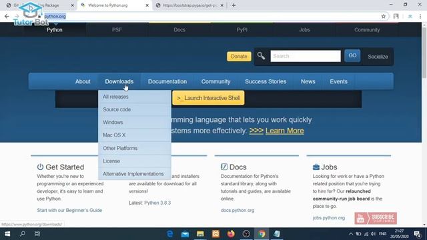The image size is (427, 240).
Task: Close the bootstrap.pypa.io tab
Action: point(222,5)
